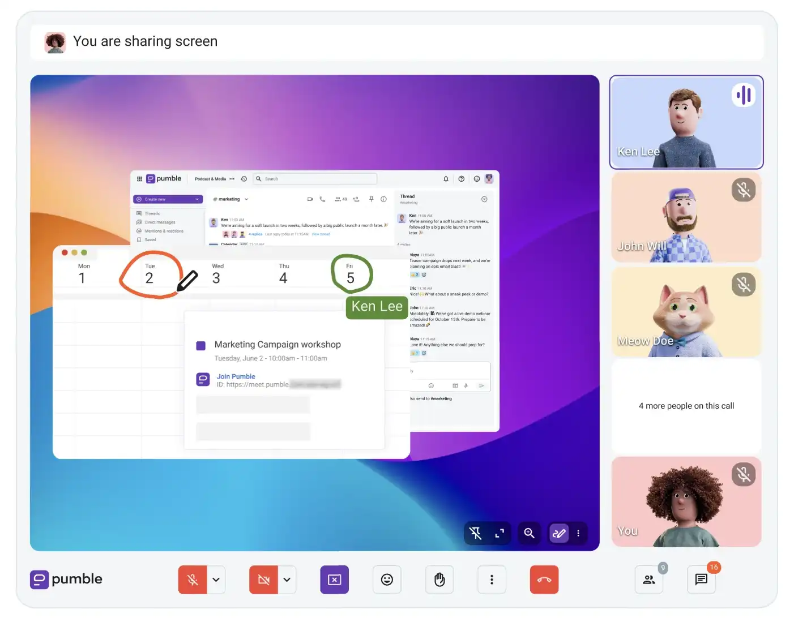
Task: Stop screen sharing with purple button
Action: click(334, 580)
